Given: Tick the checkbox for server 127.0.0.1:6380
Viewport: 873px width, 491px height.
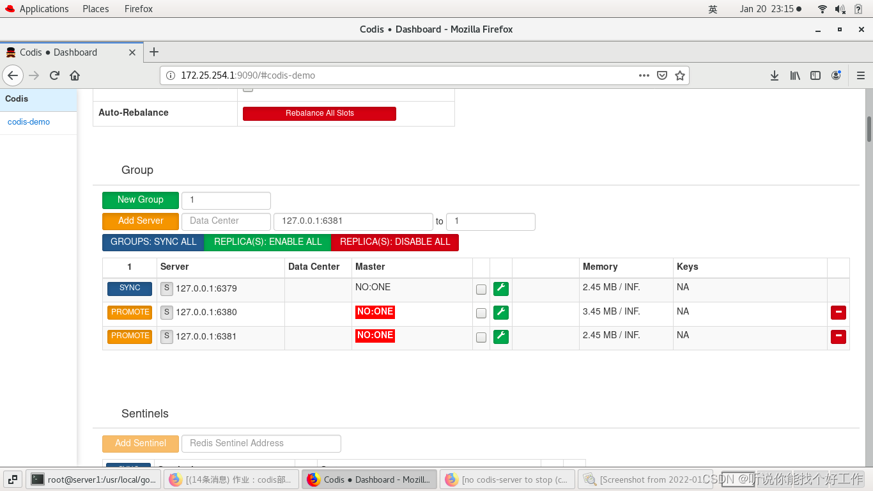Looking at the screenshot, I should click(481, 313).
